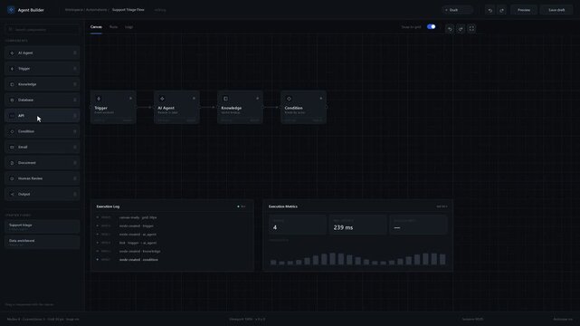Viewport: 580px width, 326px height.
Task: Click the drag handle on Database sidebar row
Action: (x=75, y=100)
